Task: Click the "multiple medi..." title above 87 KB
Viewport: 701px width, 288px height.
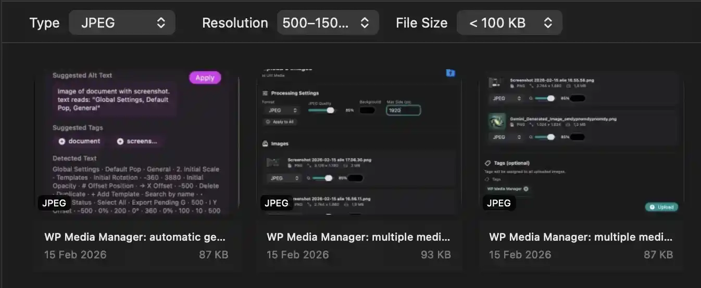Action: click(581, 237)
